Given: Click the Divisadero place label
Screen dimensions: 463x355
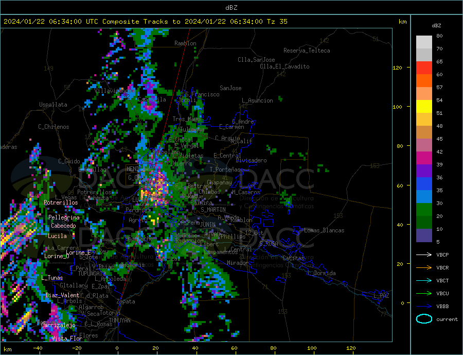Looking at the screenshot, I should (x=251, y=160).
